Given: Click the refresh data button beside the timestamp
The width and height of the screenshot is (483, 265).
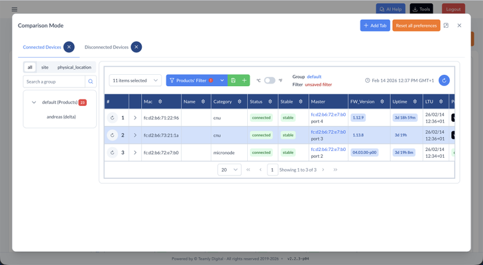Looking at the screenshot, I should pyautogui.click(x=444, y=81).
